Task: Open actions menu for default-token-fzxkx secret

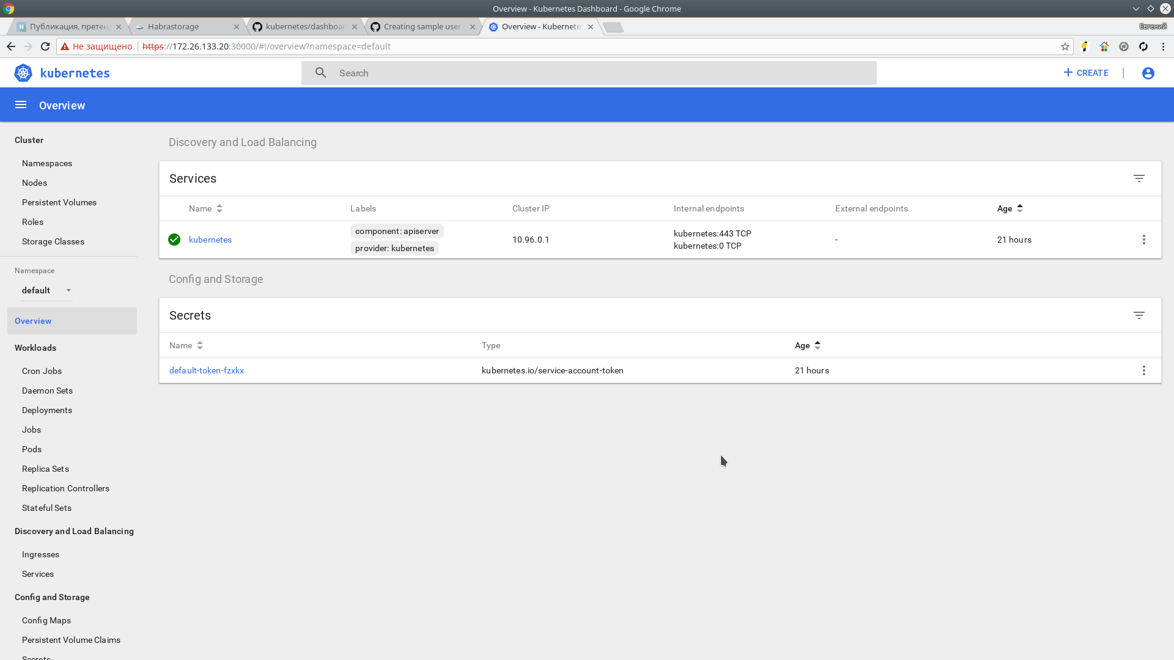Action: pos(1143,370)
